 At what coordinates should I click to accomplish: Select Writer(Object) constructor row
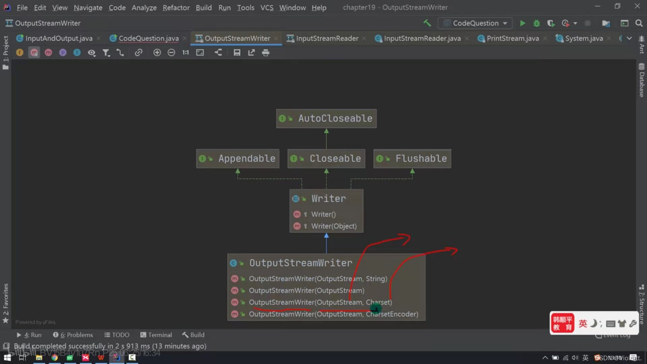pyautogui.click(x=326, y=226)
